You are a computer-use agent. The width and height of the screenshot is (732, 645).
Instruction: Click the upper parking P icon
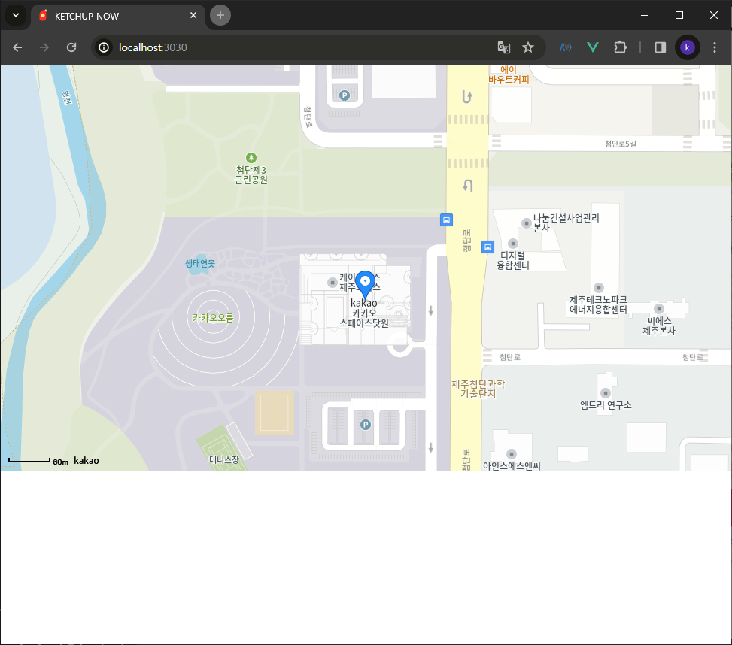[344, 95]
